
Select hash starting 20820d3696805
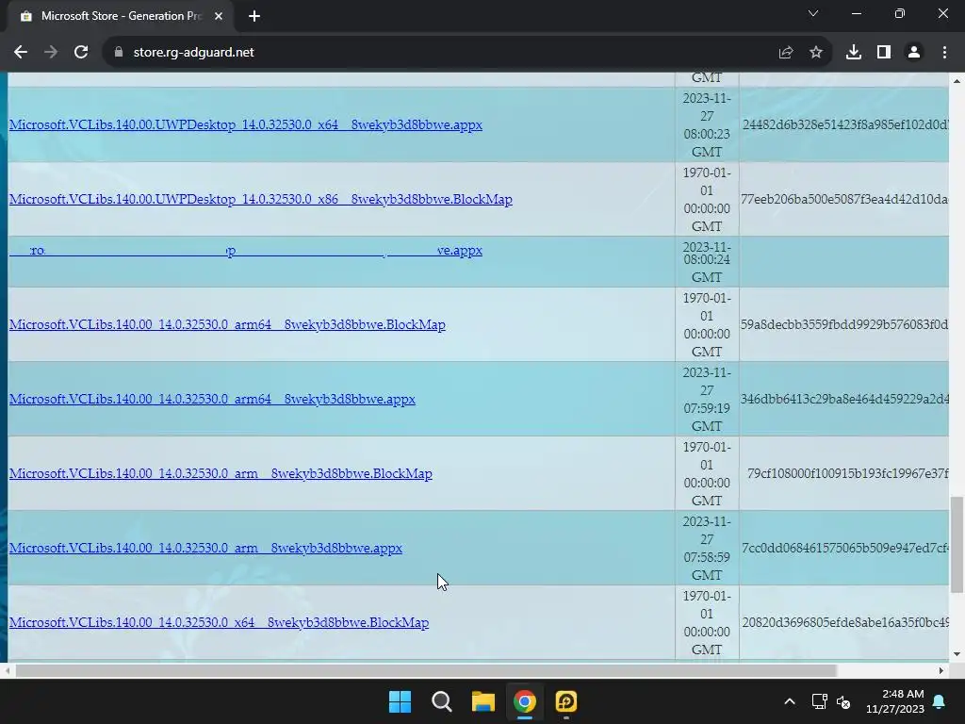pos(845,622)
